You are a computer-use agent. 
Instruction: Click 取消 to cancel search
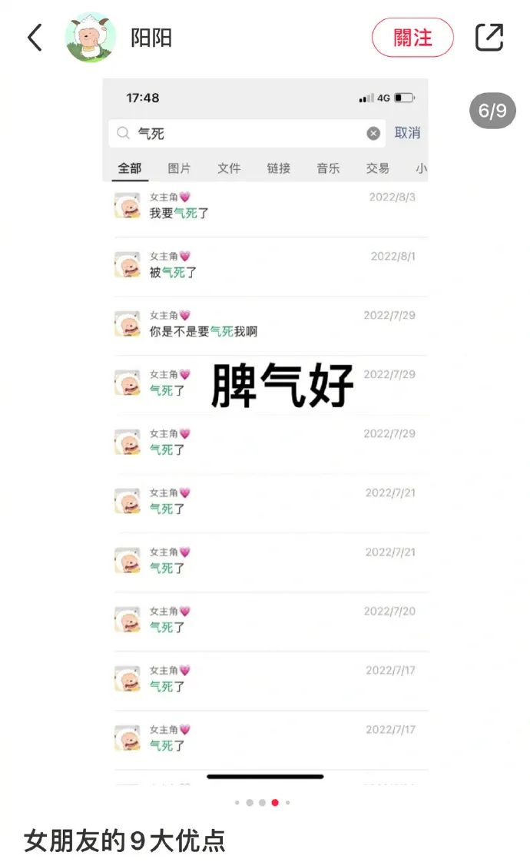click(407, 133)
